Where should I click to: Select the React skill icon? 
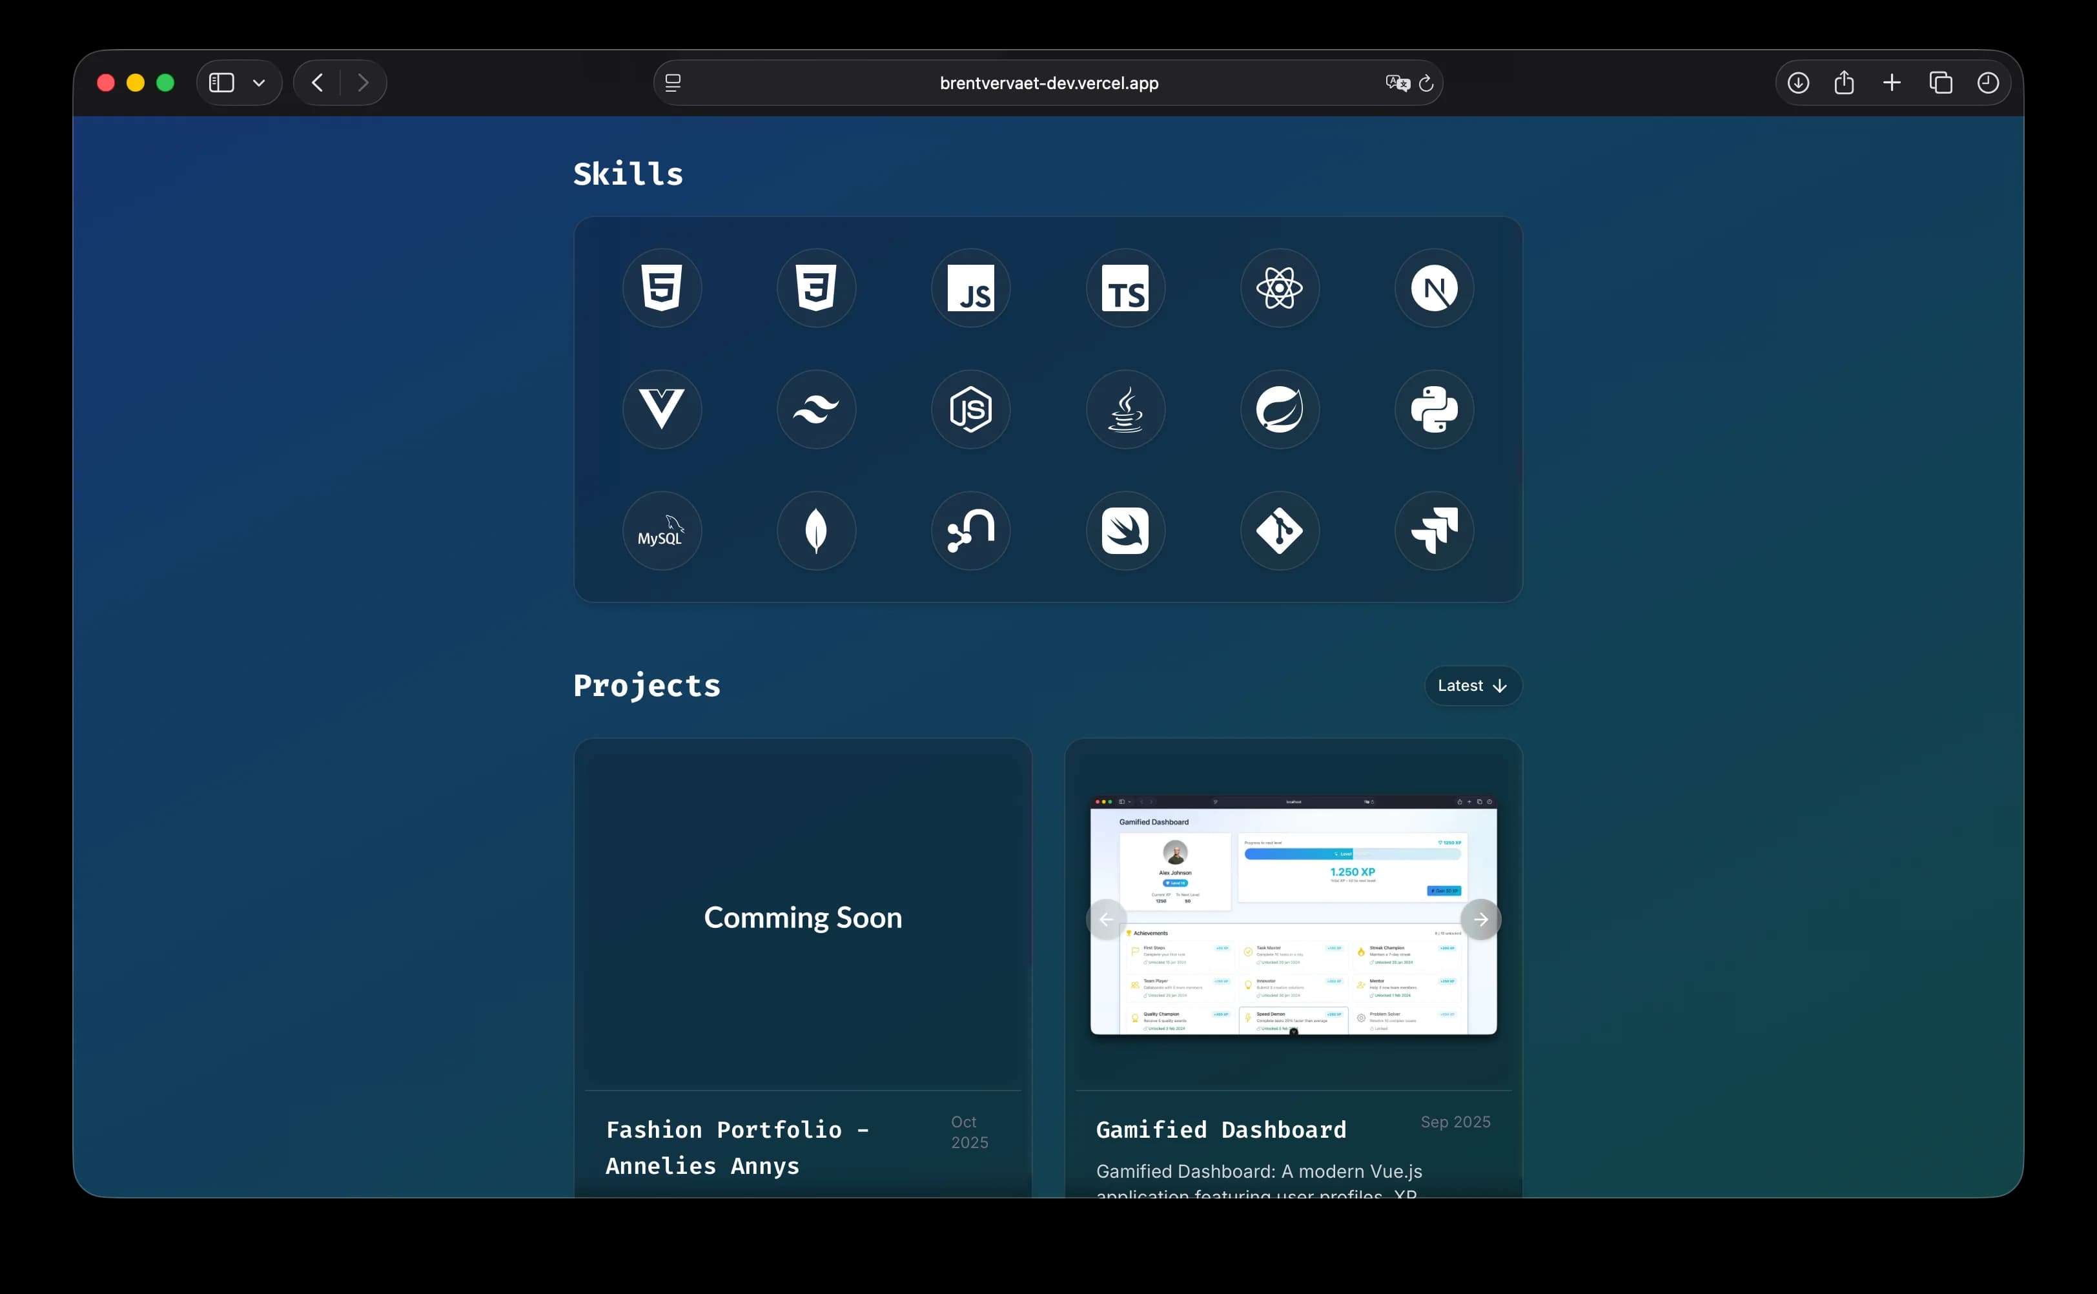pyautogui.click(x=1279, y=289)
